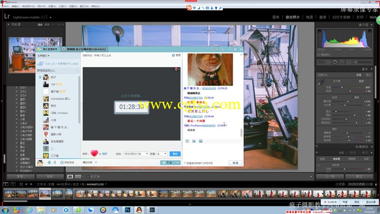Open Internet Explorer from the taskbar
This screenshot has height=214, width=380.
click(29, 210)
